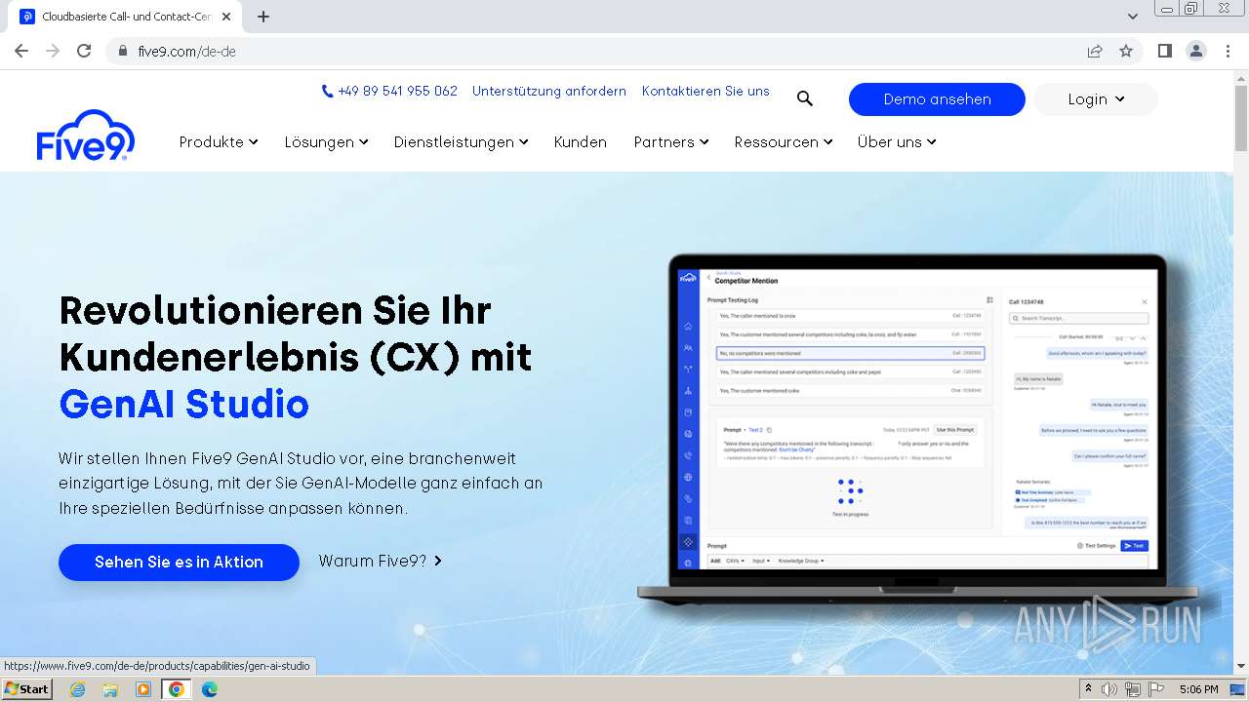Open the Windows Start menu
The height and width of the screenshot is (702, 1249).
pos(27,689)
